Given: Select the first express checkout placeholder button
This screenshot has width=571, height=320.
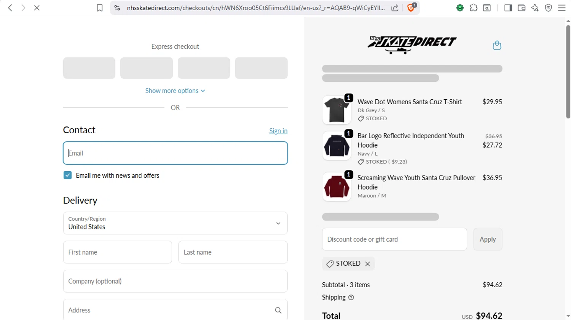Looking at the screenshot, I should point(89,68).
